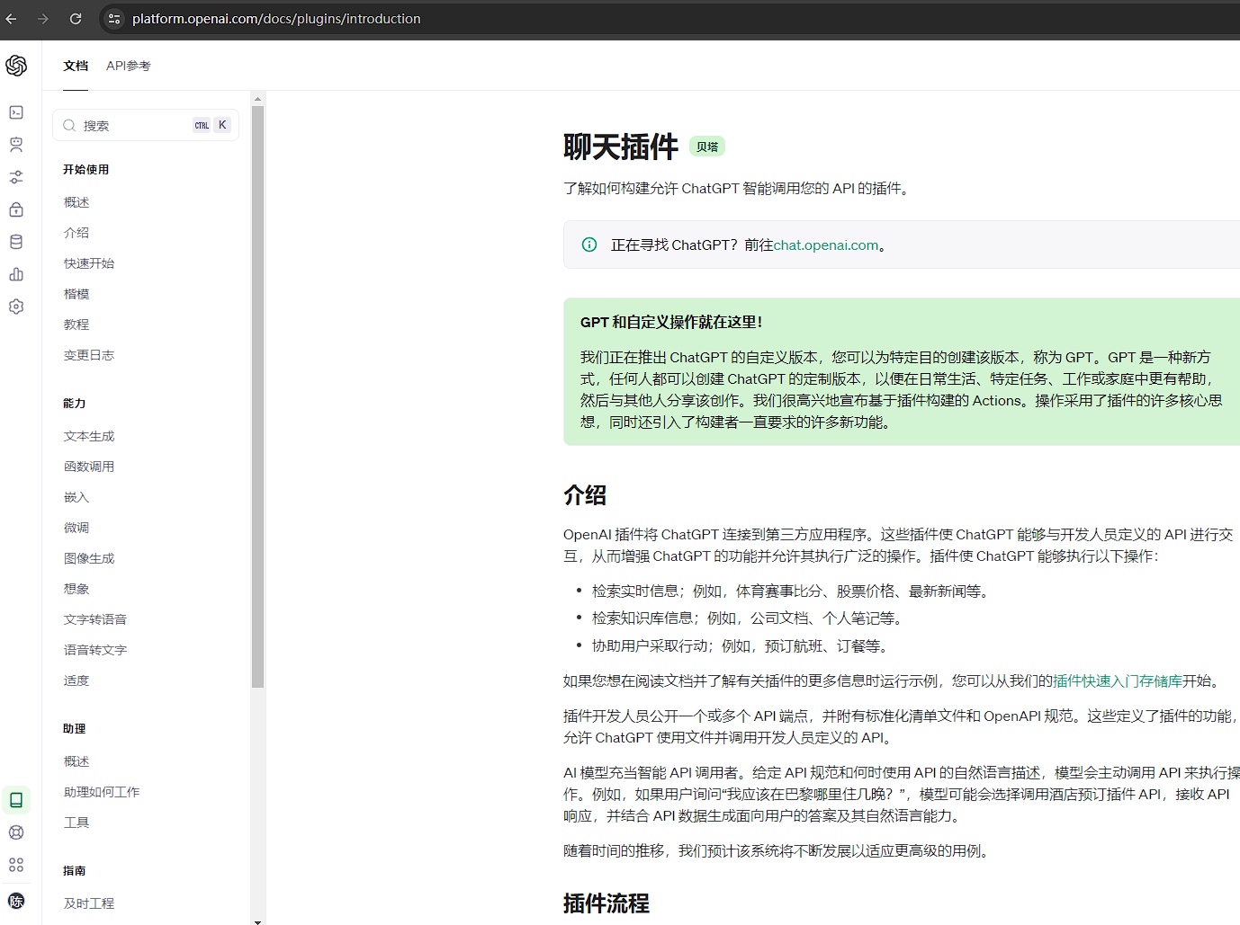The image size is (1240, 925).
Task: Go back with the browser back arrow
Action: point(12,18)
